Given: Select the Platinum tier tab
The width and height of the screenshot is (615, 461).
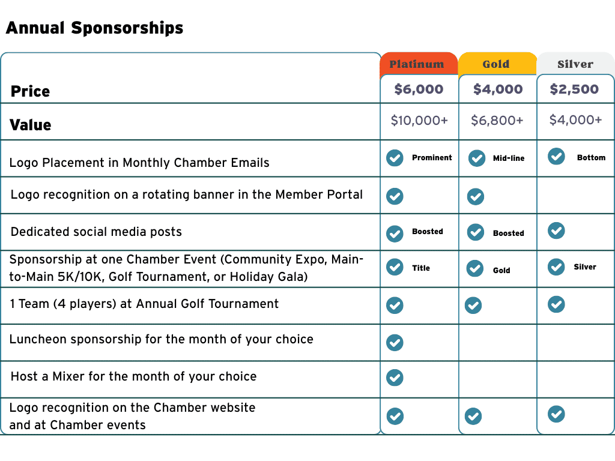Looking at the screenshot, I should (x=417, y=64).
